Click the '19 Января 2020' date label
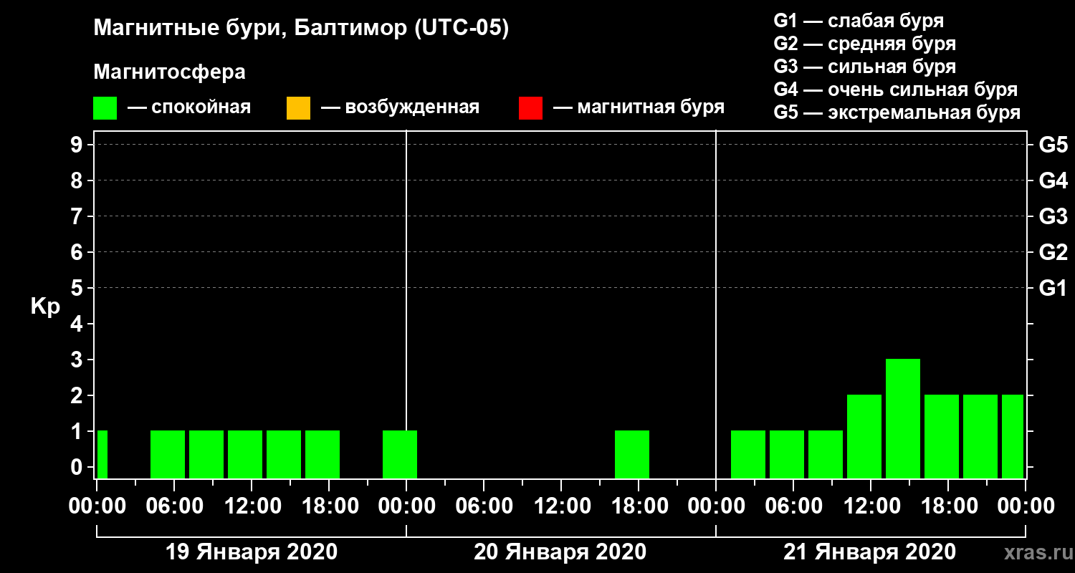Viewport: 1075px width, 573px height. click(252, 552)
